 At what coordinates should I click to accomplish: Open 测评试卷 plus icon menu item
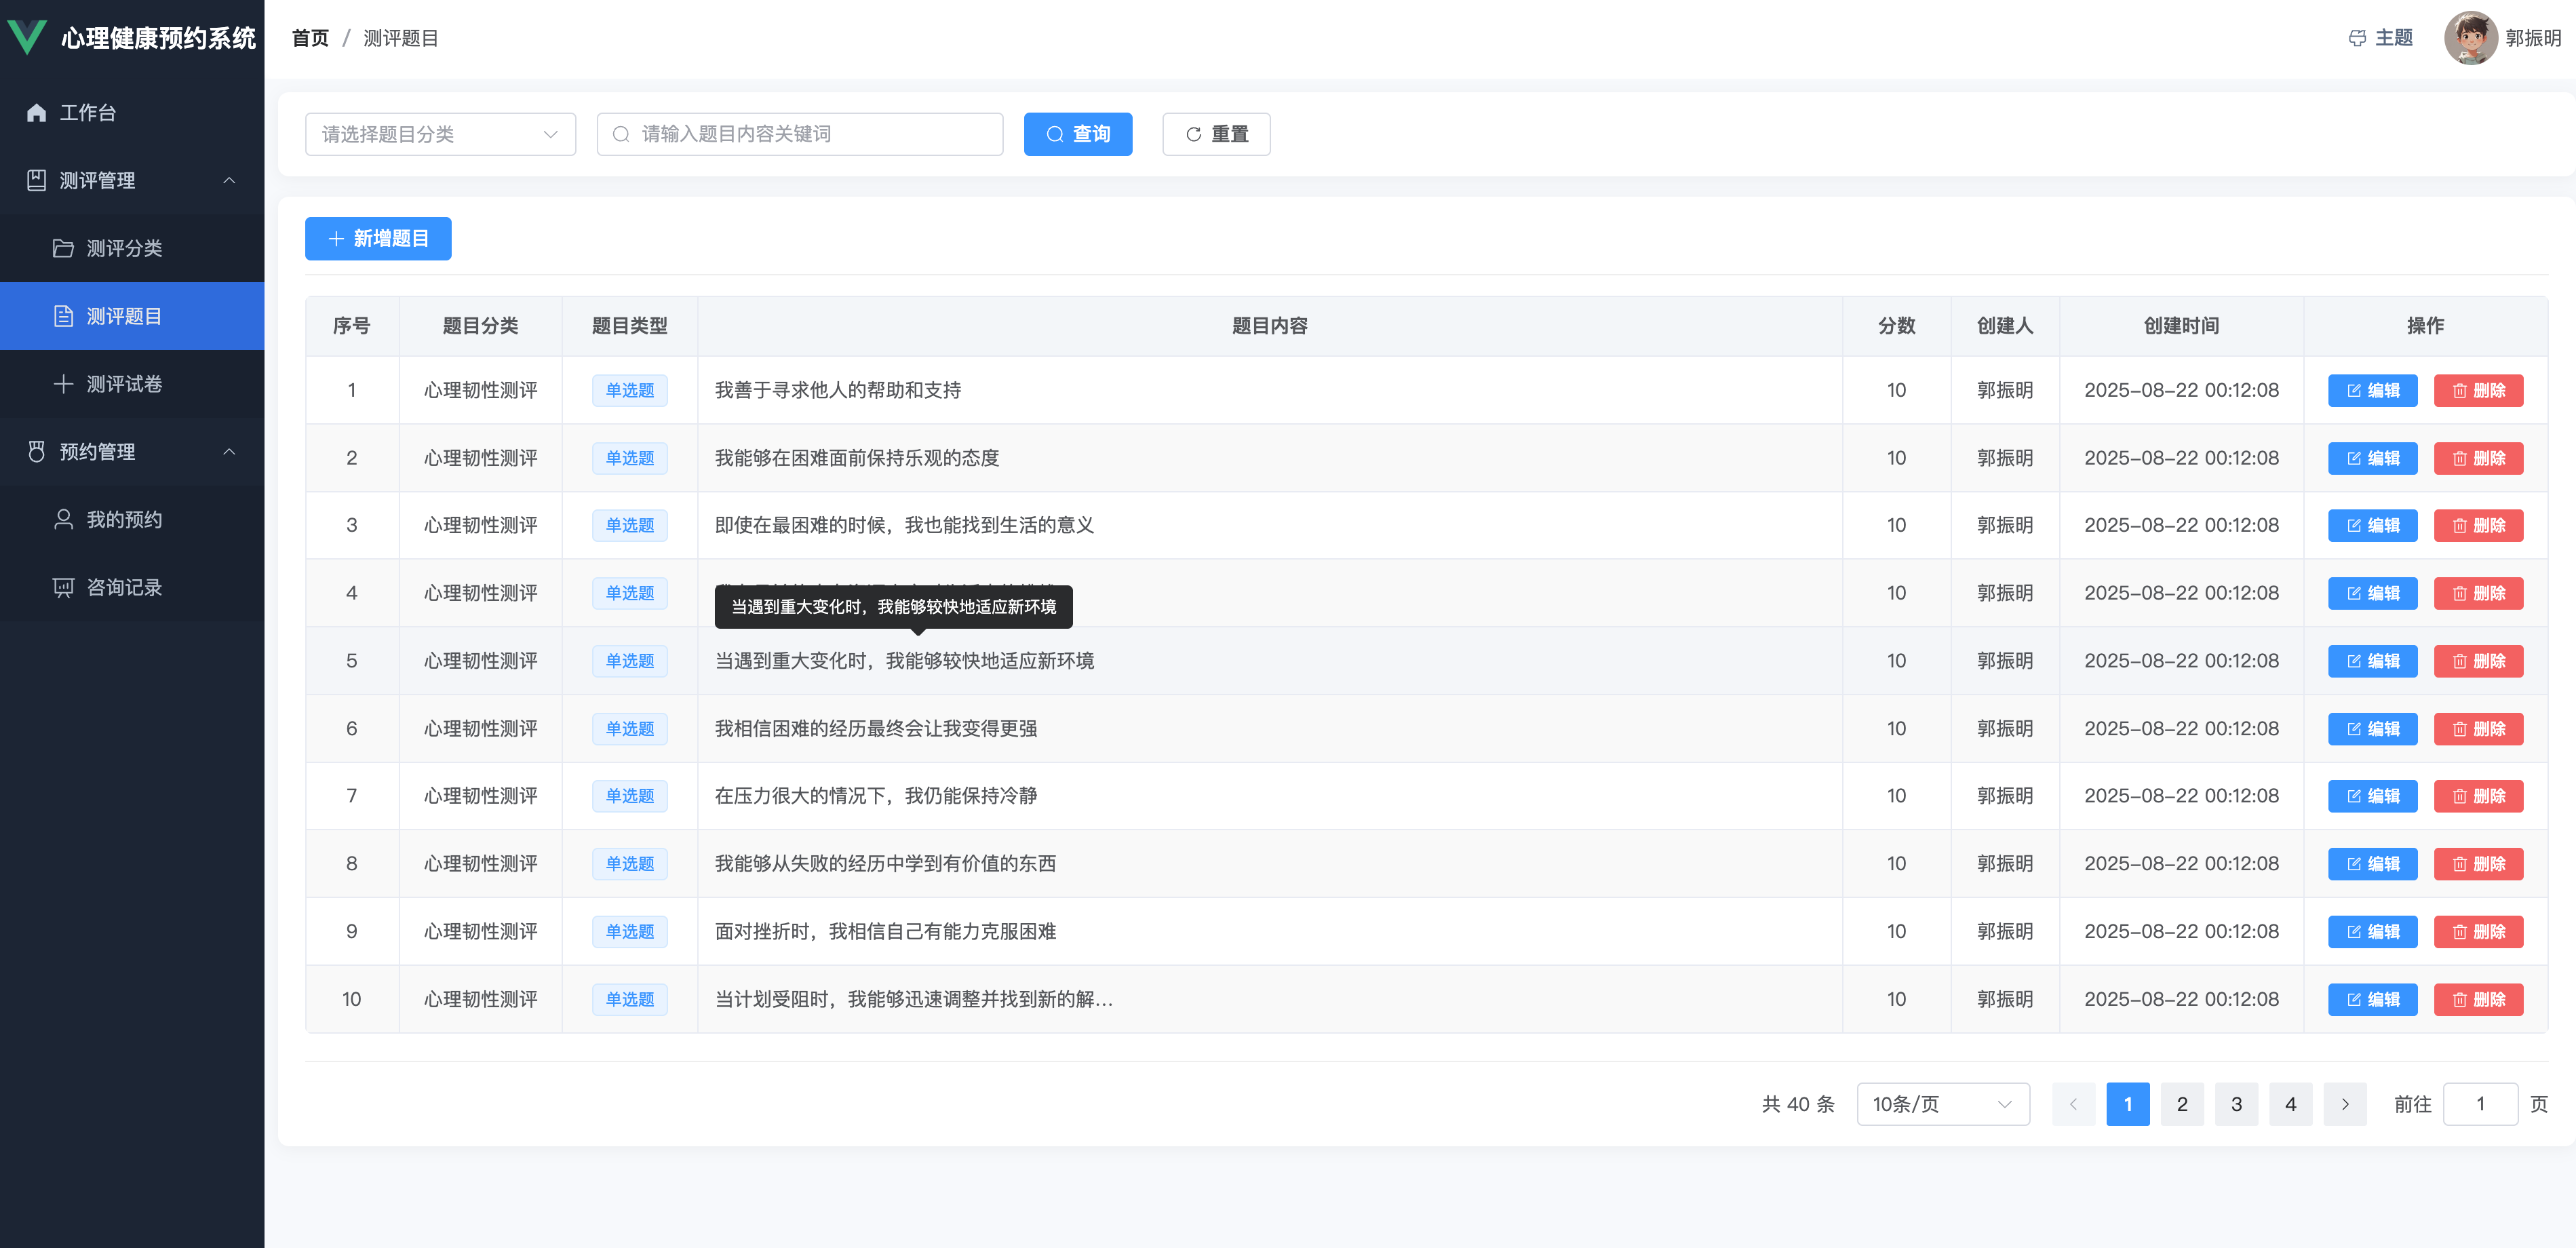pos(63,384)
